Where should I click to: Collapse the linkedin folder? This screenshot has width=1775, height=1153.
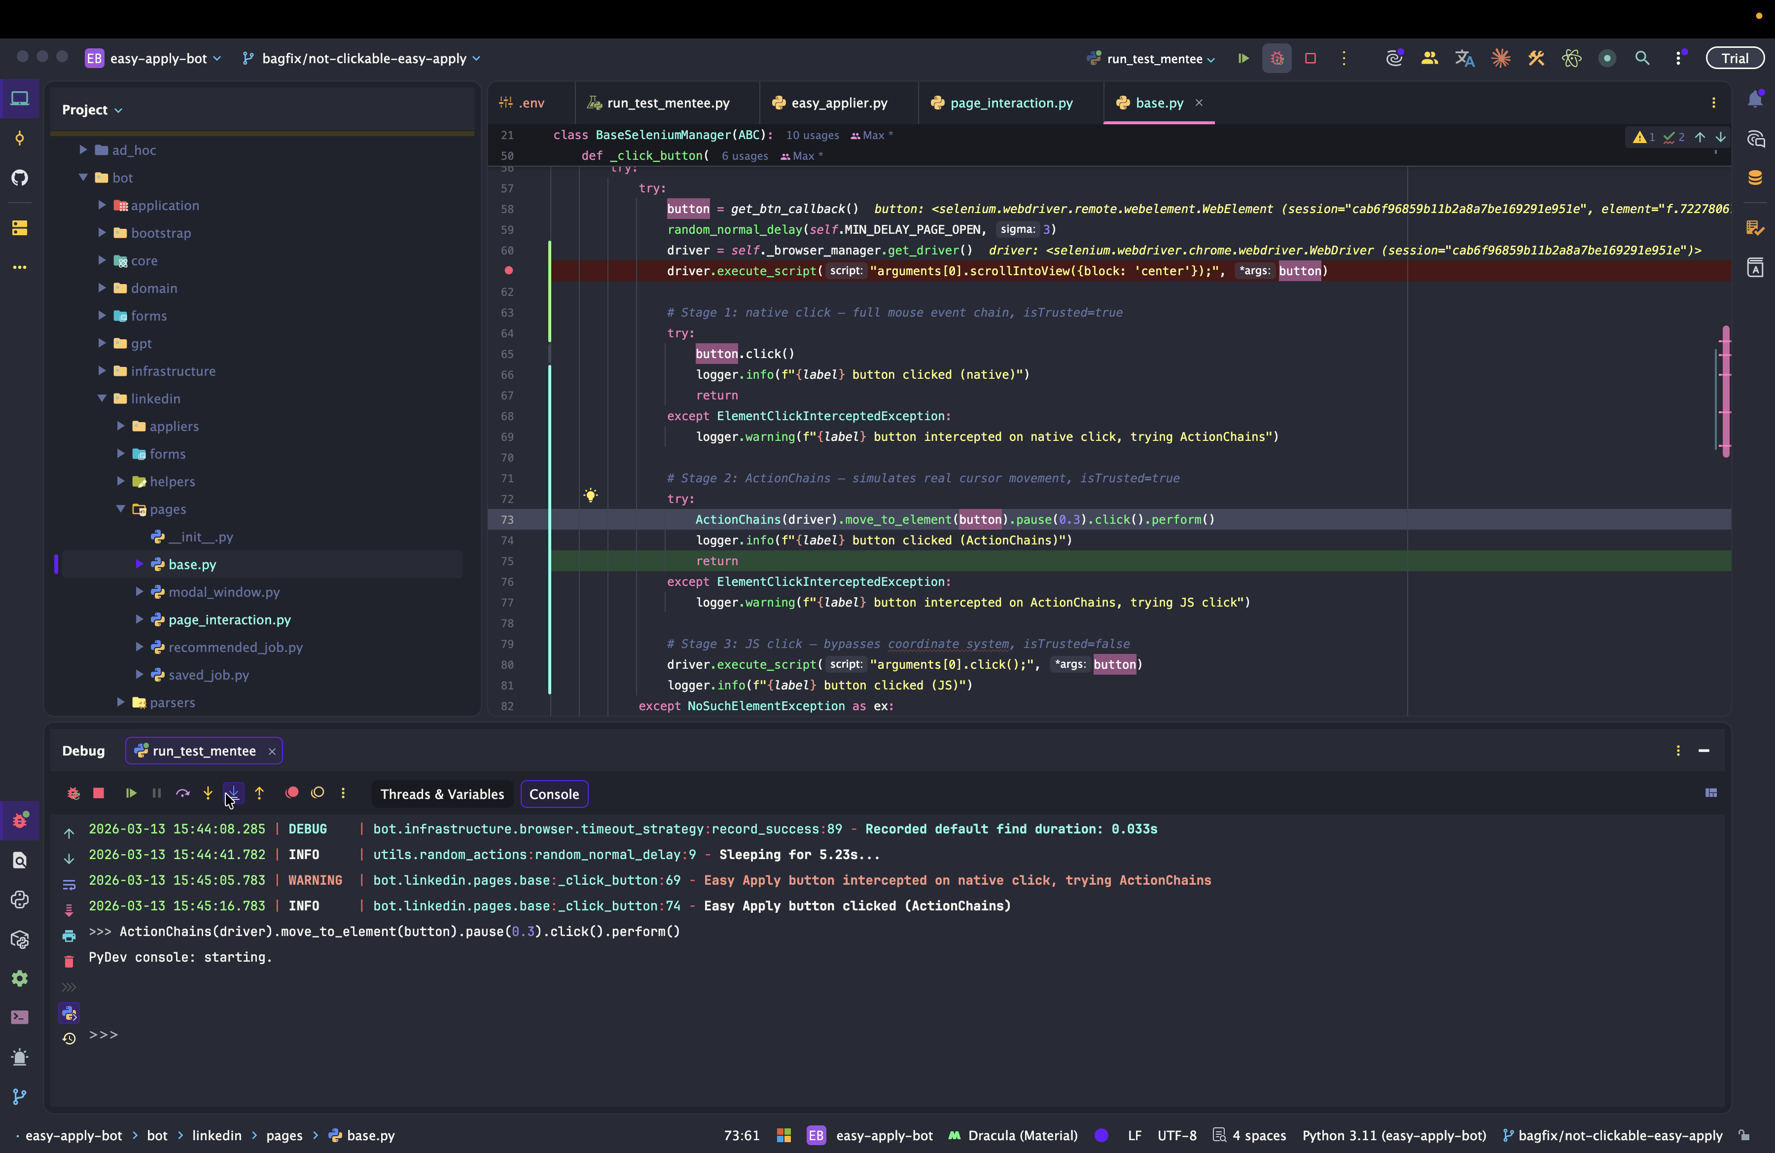click(102, 398)
